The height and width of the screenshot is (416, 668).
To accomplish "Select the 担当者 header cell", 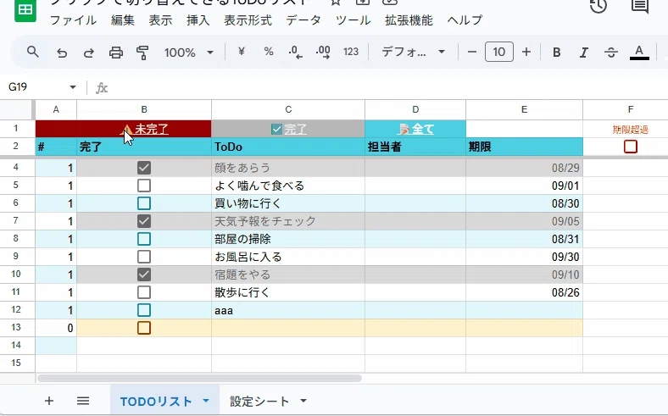I will 415,147.
